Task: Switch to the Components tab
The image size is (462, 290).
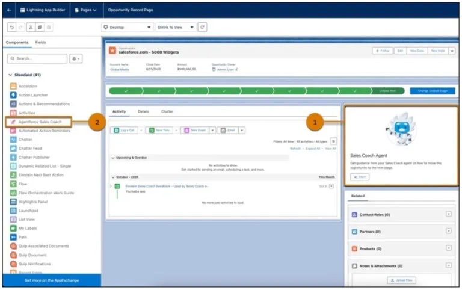Action: click(x=17, y=43)
